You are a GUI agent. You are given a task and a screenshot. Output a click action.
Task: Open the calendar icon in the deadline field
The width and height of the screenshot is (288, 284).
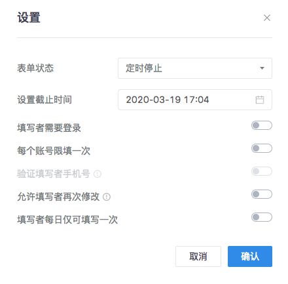coord(260,100)
